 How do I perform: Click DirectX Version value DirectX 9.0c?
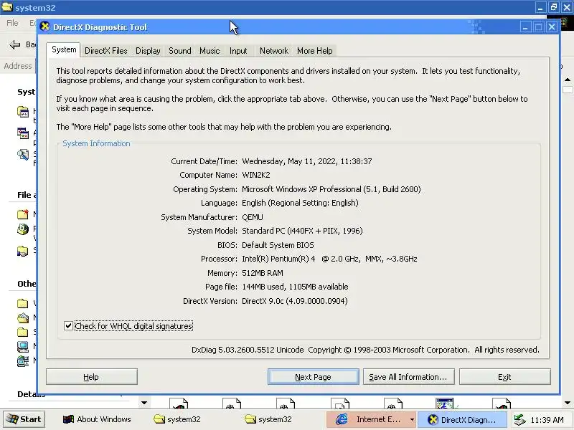pyautogui.click(x=295, y=301)
